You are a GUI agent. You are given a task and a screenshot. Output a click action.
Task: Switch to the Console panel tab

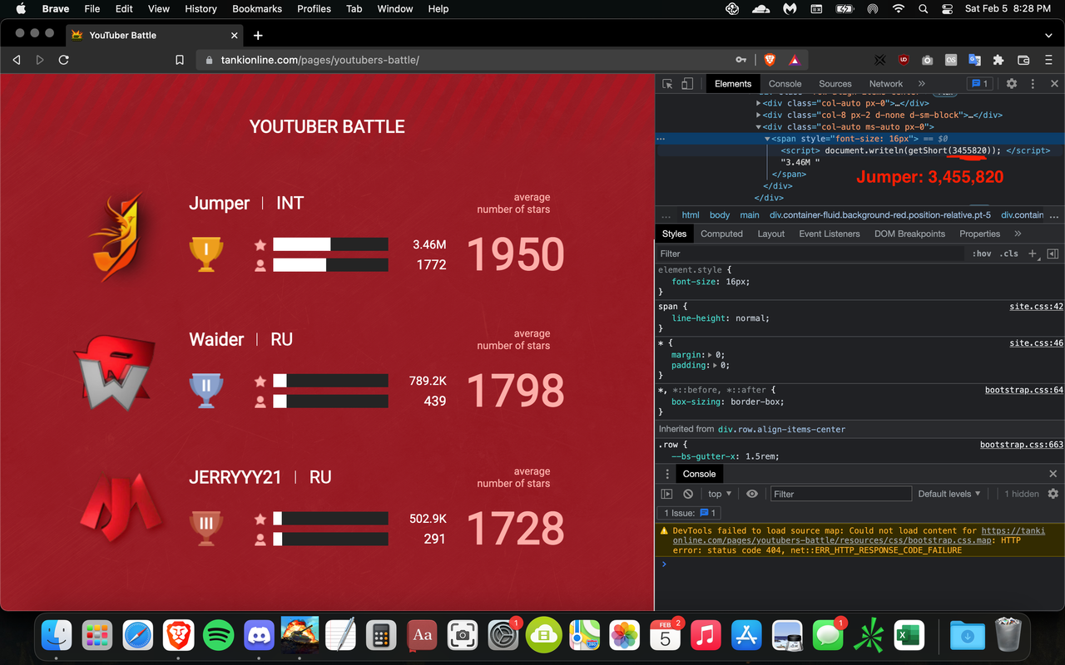click(x=785, y=84)
